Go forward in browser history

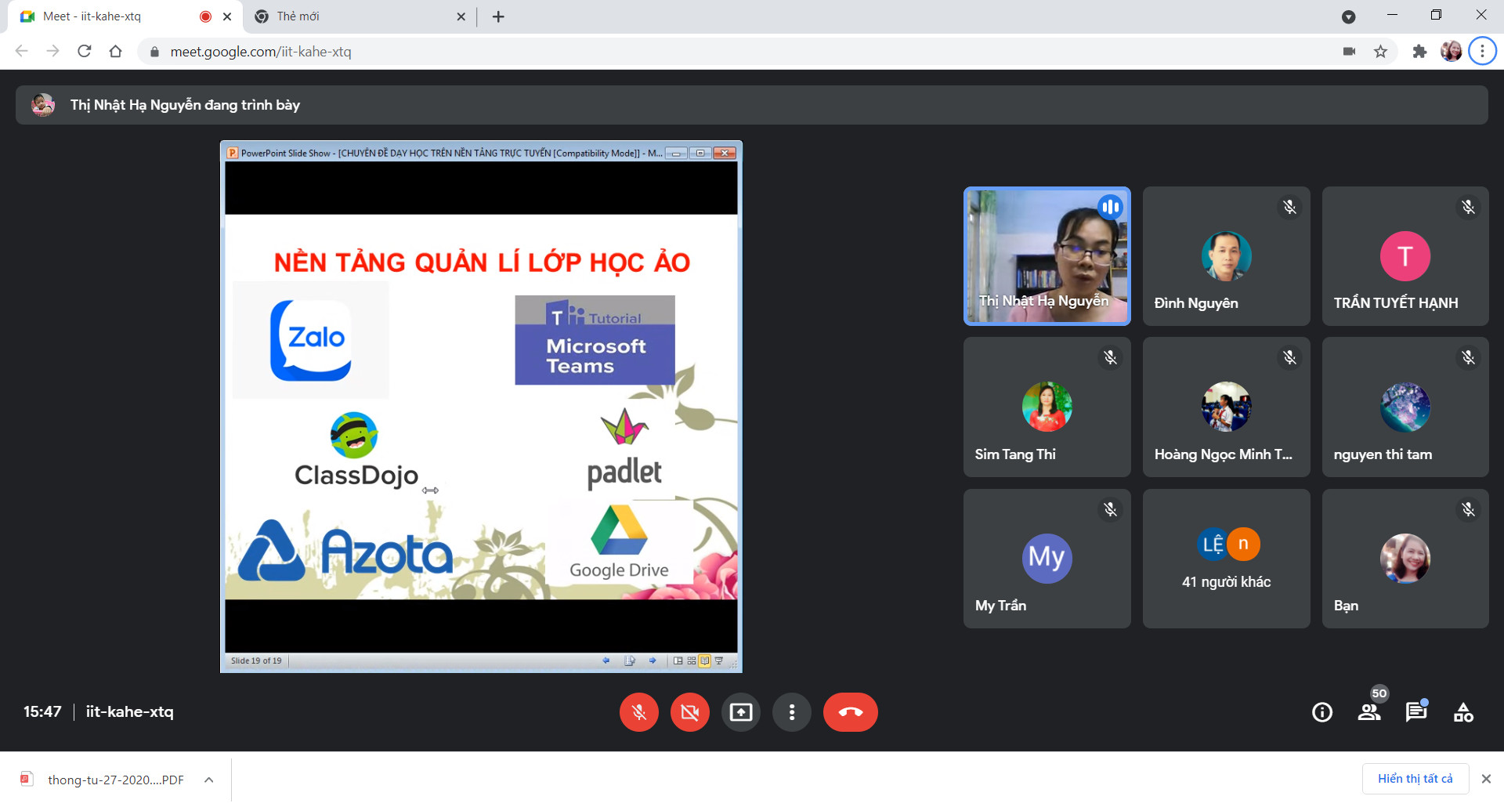tap(53, 52)
